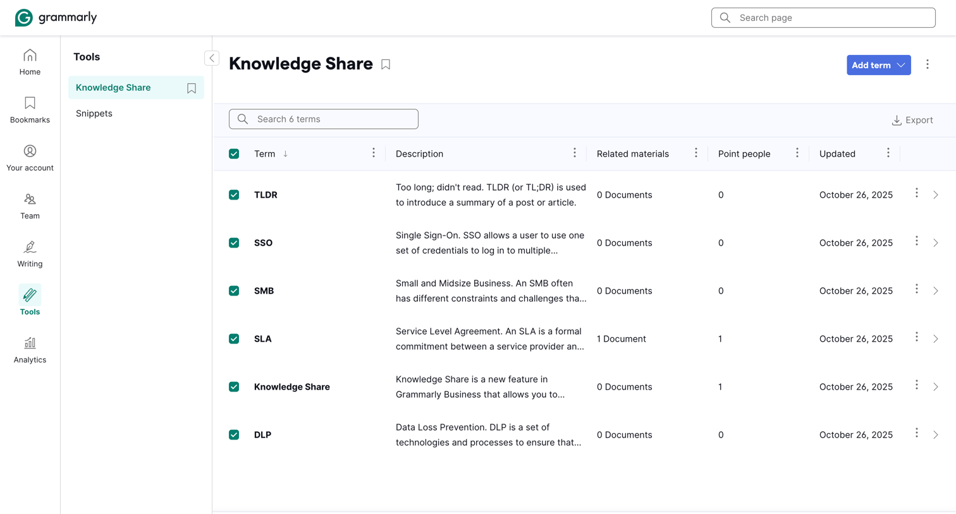956x514 pixels.
Task: Click the SSO row updated date
Action: pyautogui.click(x=856, y=243)
